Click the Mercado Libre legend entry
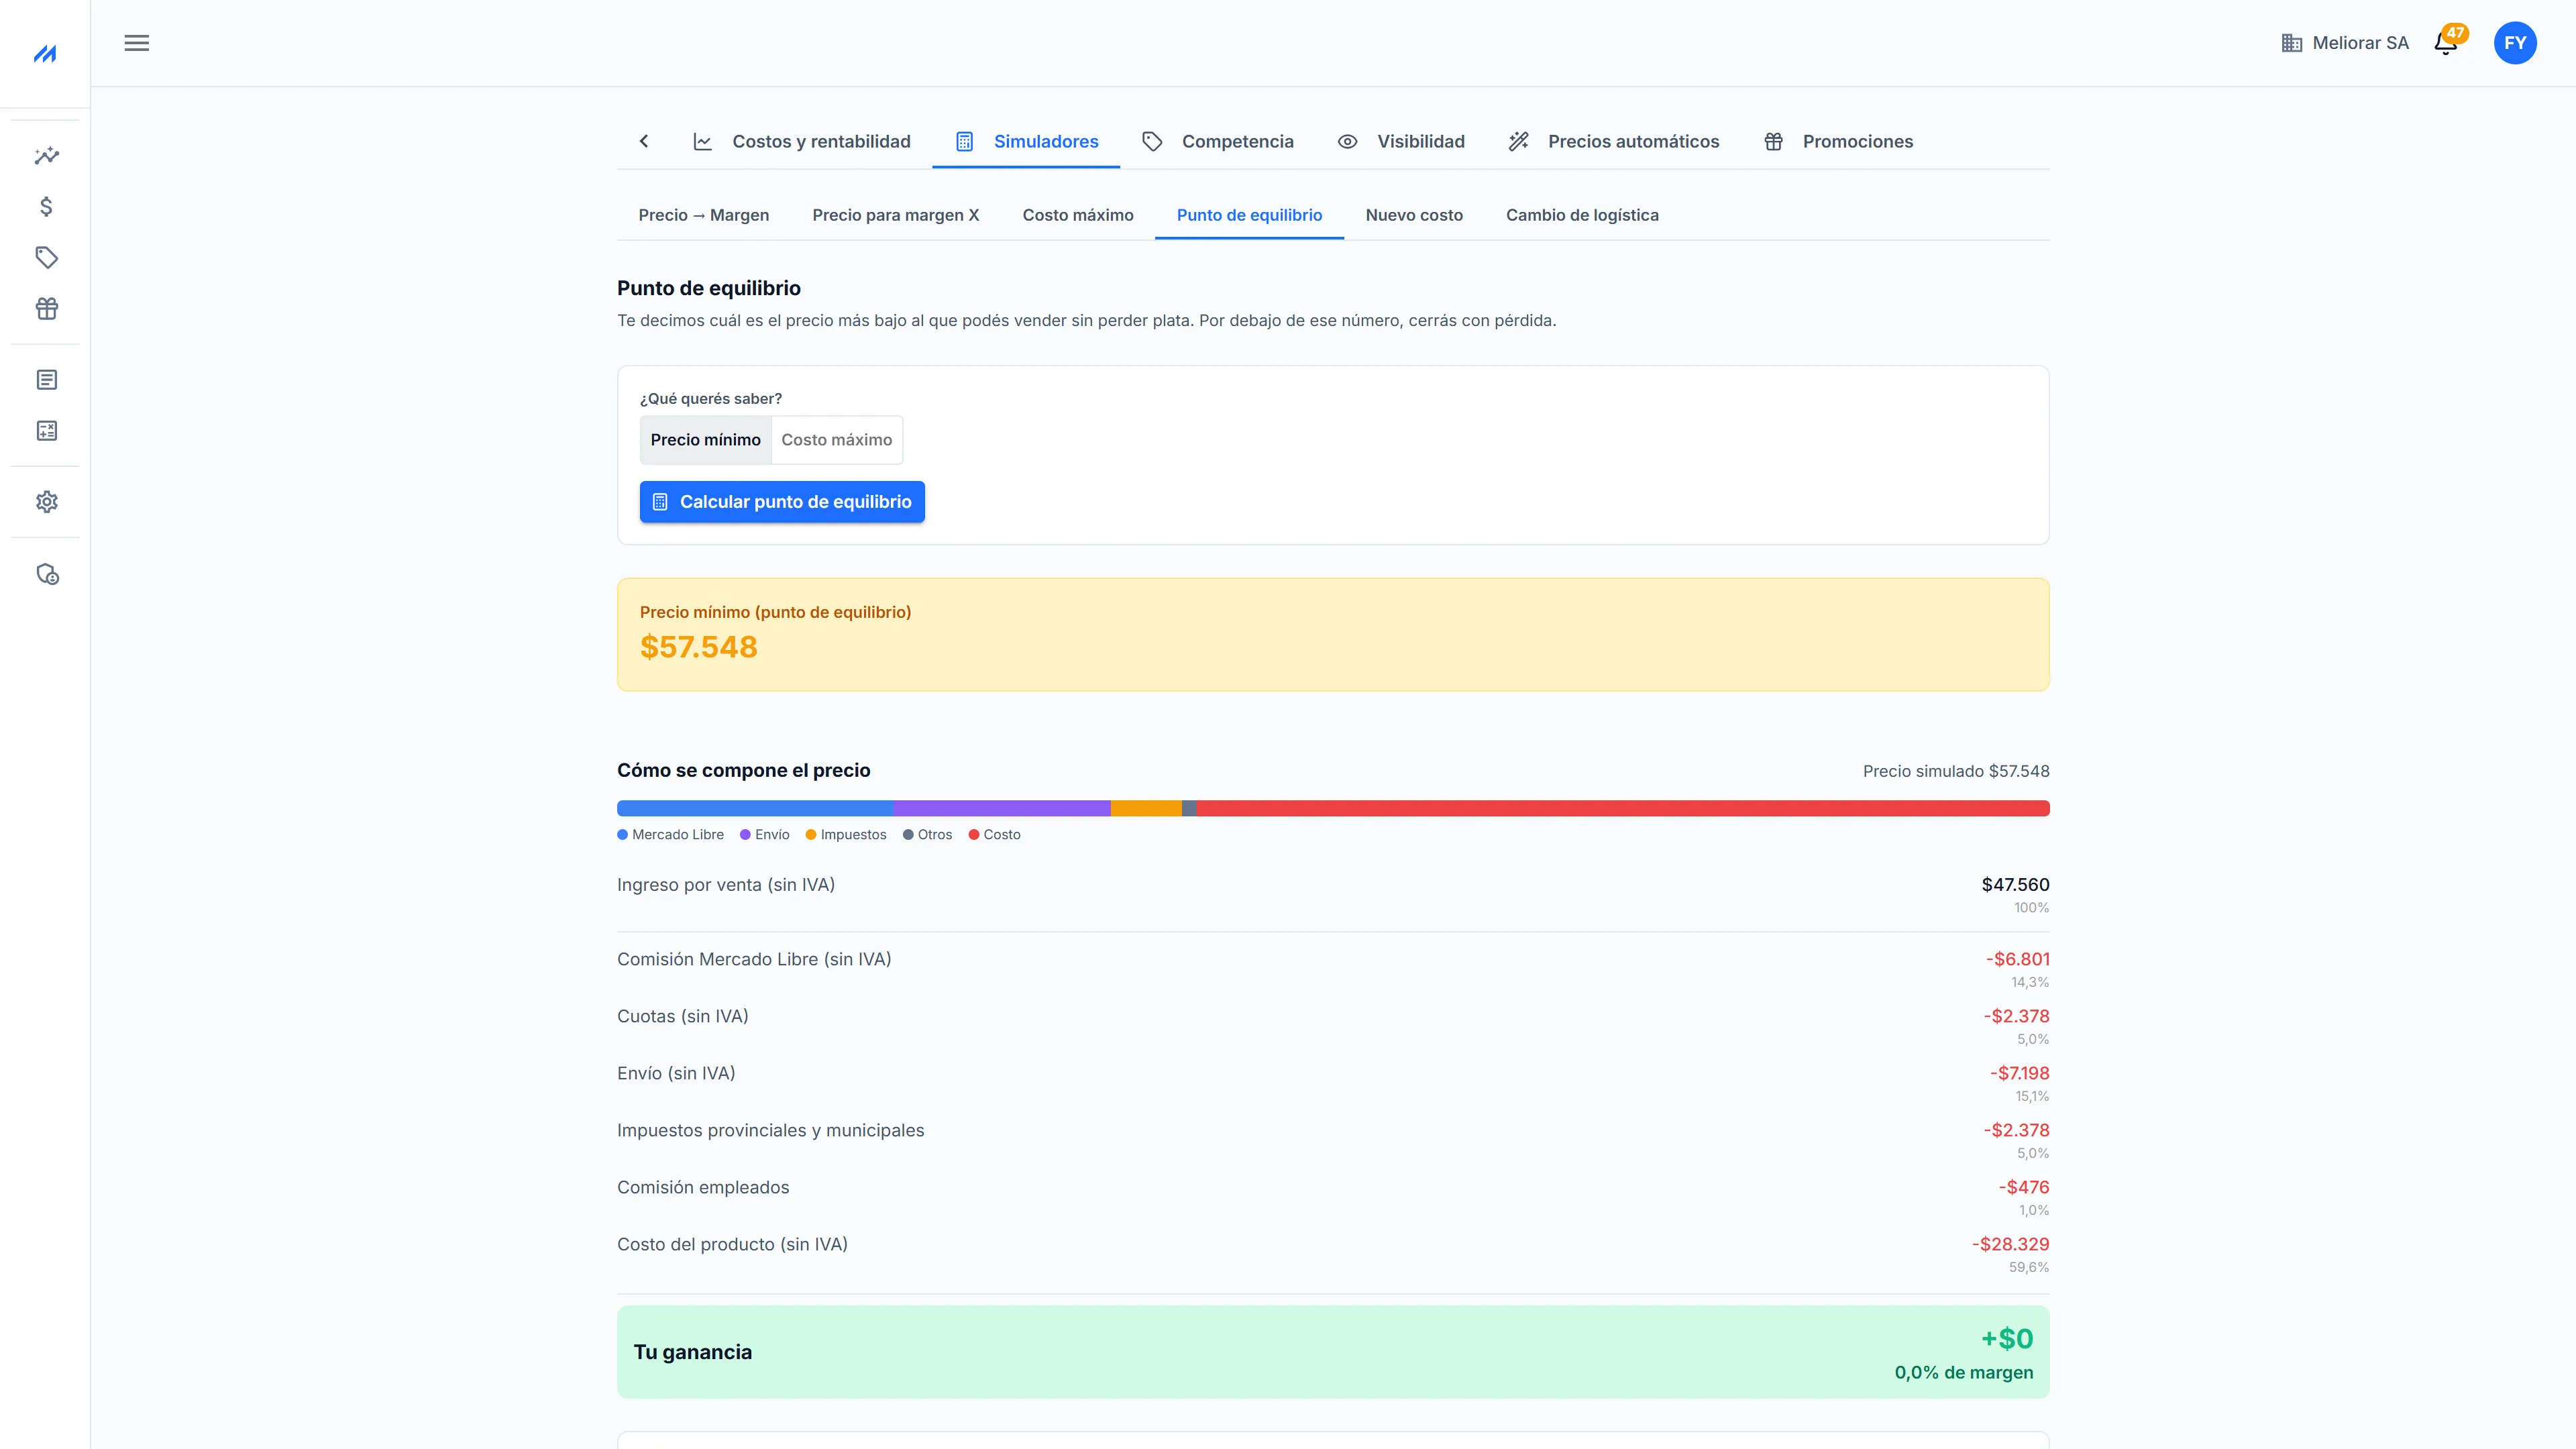Image resolution: width=2576 pixels, height=1449 pixels. (671, 835)
